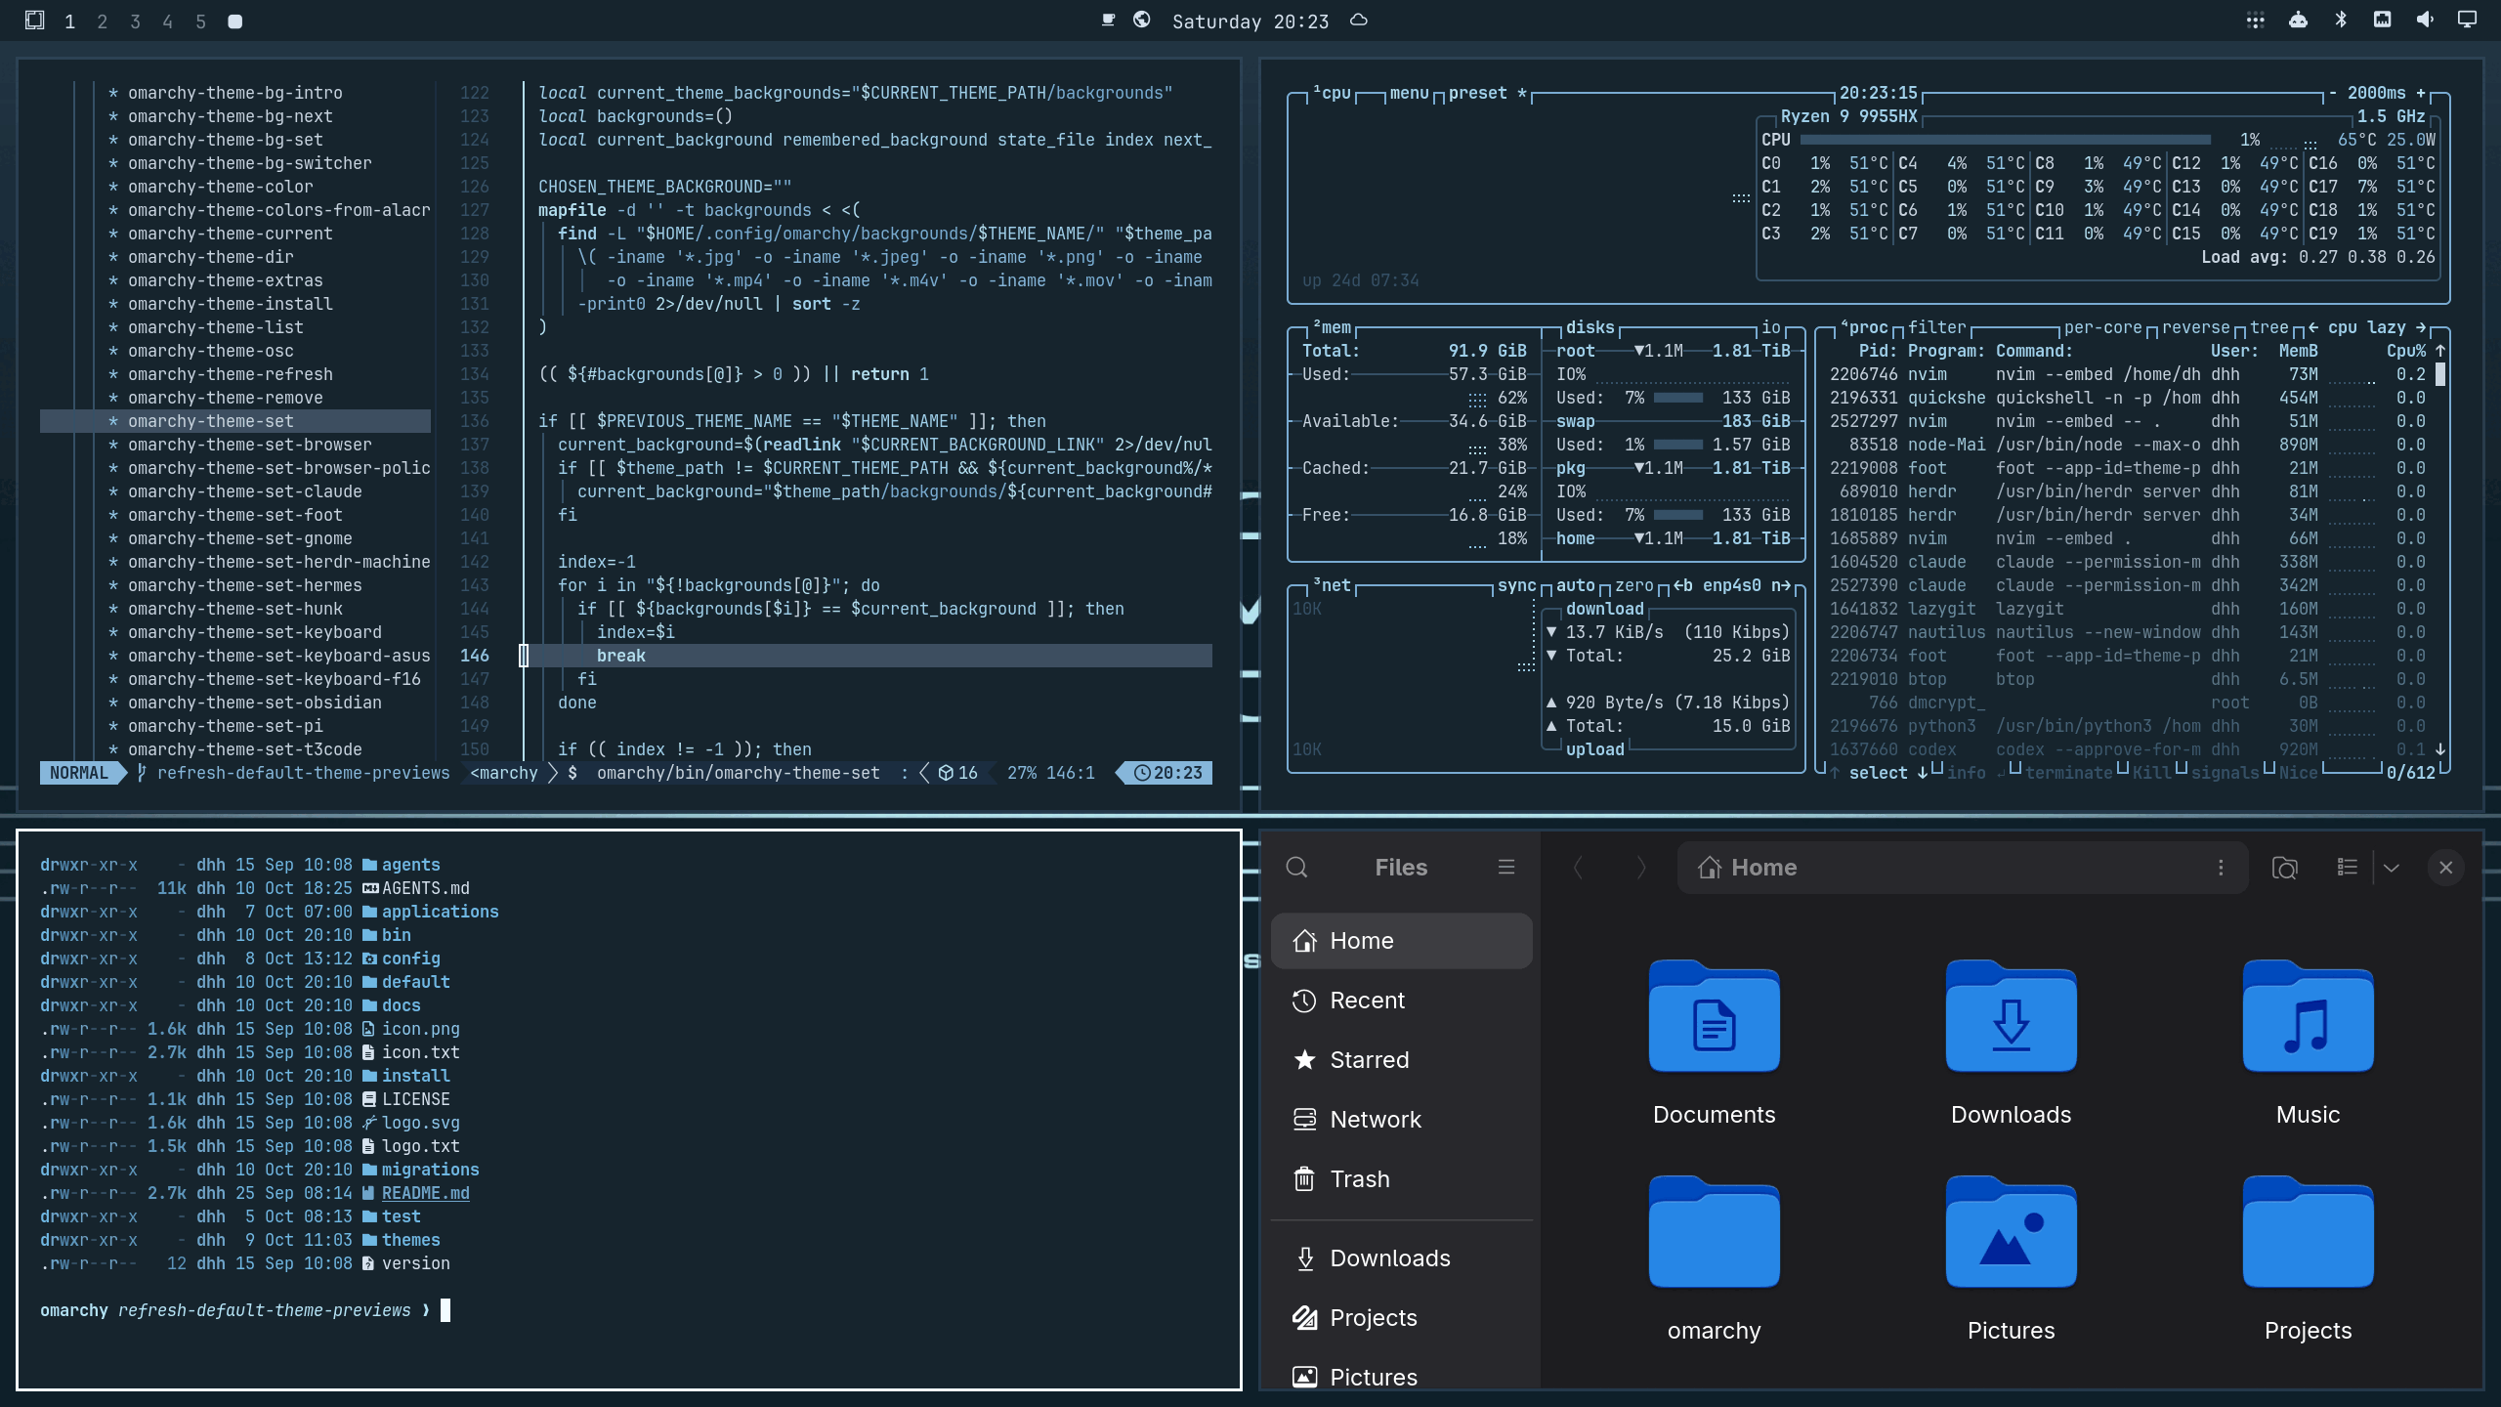Screen dimensions: 2501x1407
Task: Switch to list view in Files
Action: click(2348, 868)
